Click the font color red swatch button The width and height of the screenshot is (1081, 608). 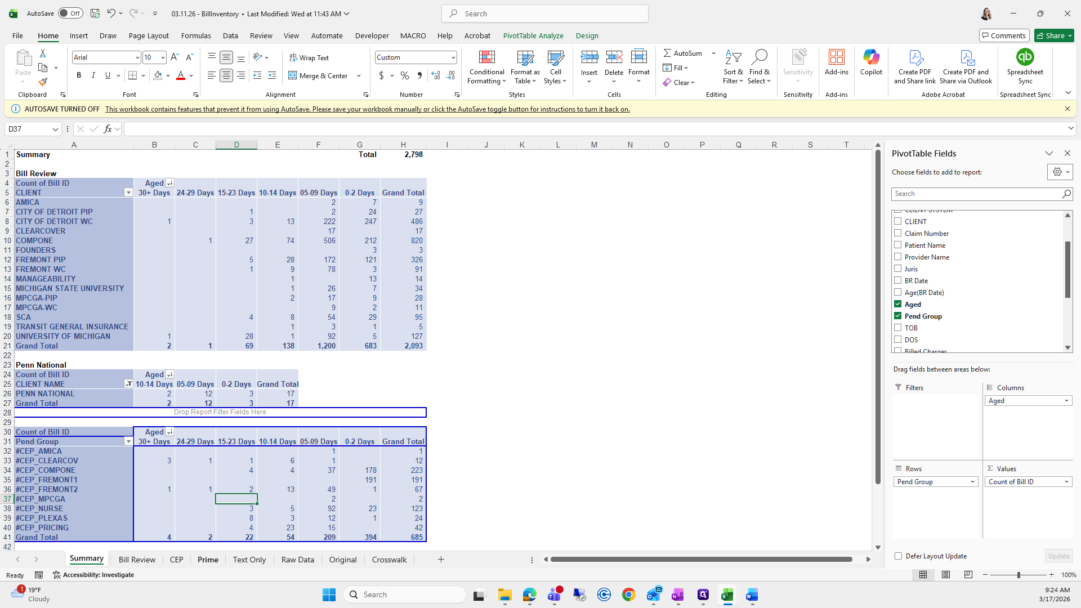(x=181, y=75)
